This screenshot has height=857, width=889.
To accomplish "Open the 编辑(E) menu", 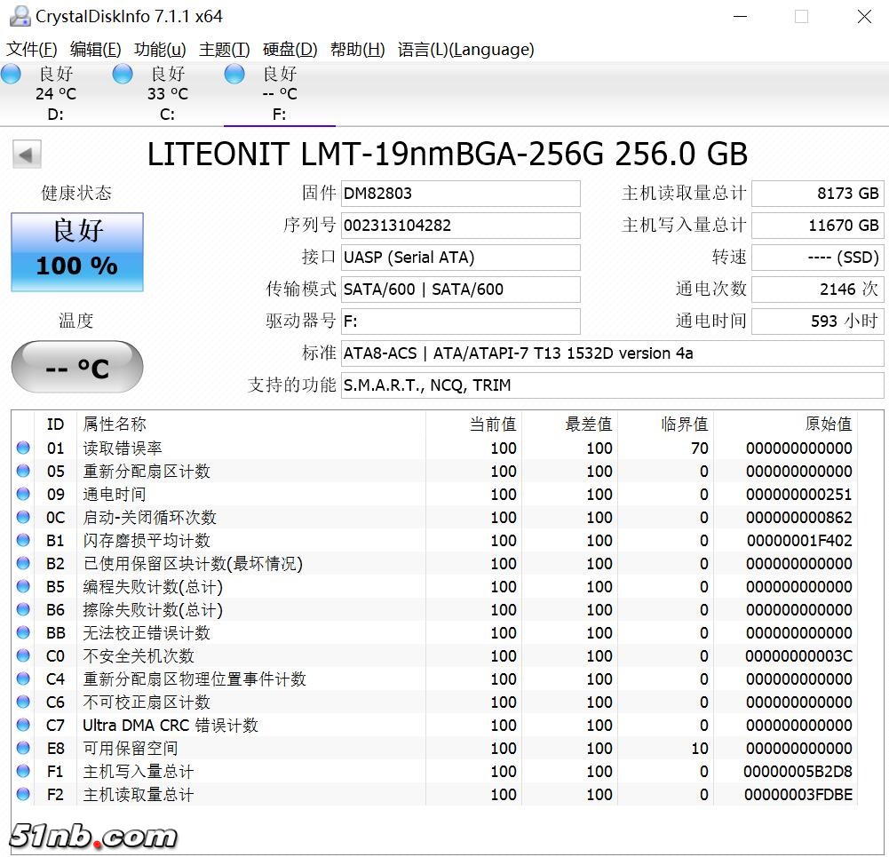I will 96,50.
